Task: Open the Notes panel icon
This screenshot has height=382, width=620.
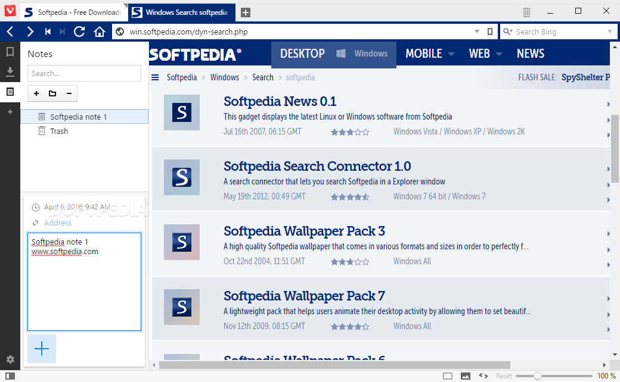Action: 10,92
